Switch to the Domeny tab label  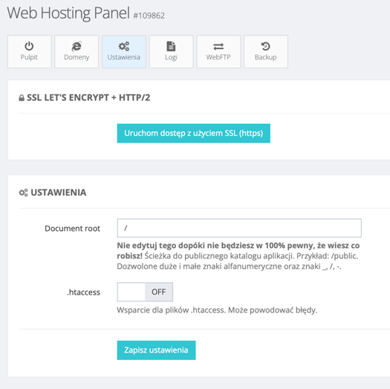tap(77, 57)
